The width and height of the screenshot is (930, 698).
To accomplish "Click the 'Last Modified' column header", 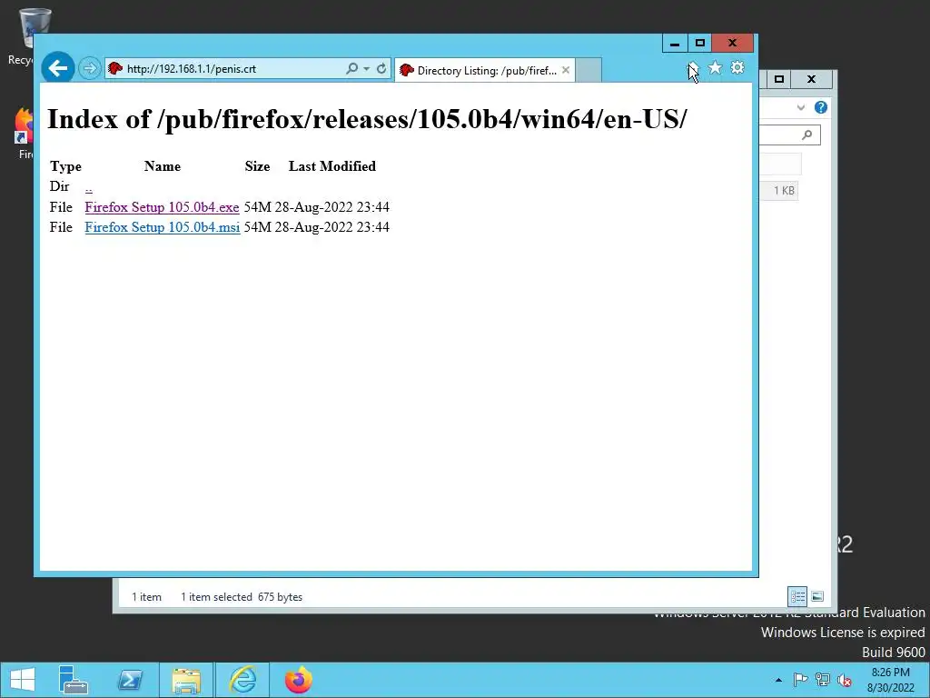I will pos(332,166).
